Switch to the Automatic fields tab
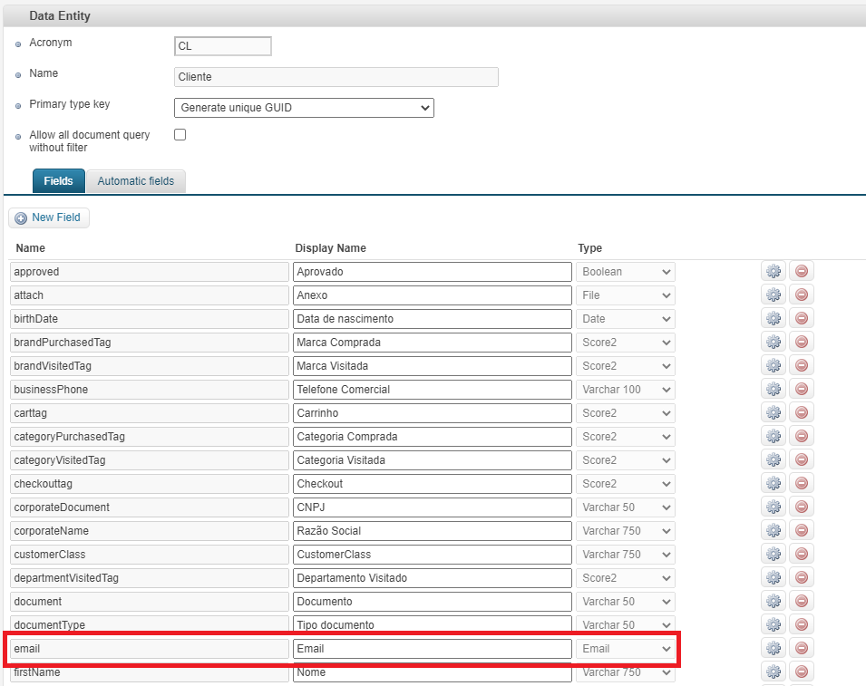Image resolution: width=866 pixels, height=686 pixels. click(135, 181)
